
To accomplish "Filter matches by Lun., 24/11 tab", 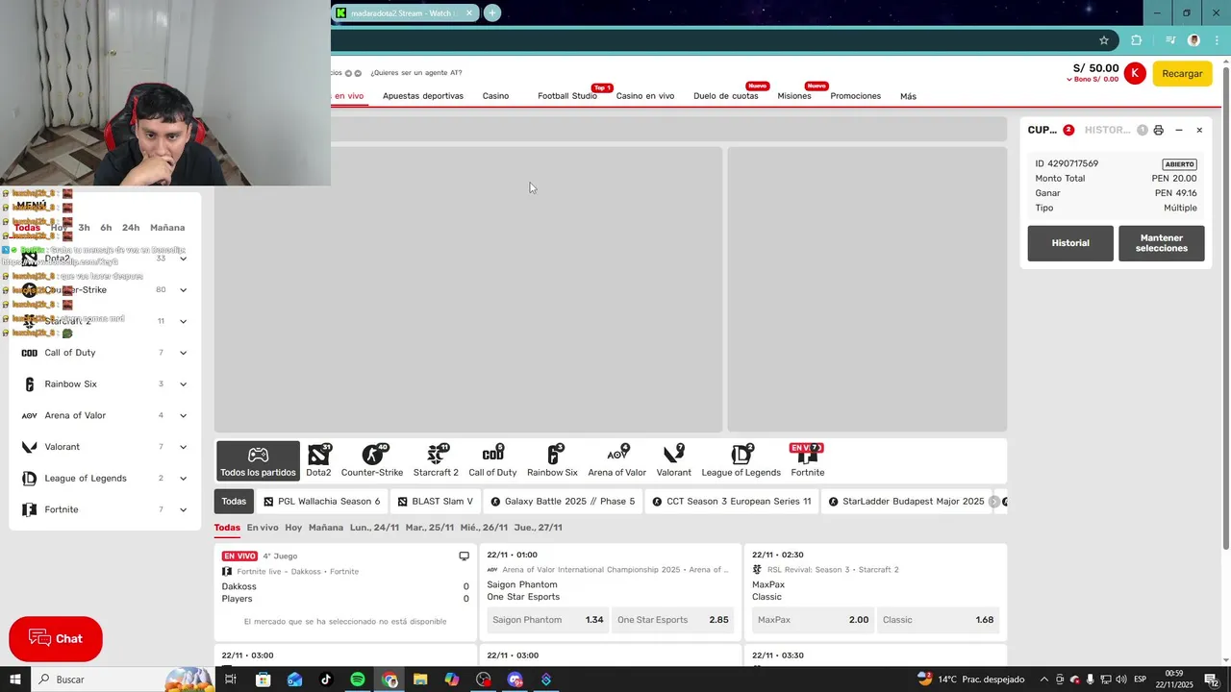I will tap(375, 528).
